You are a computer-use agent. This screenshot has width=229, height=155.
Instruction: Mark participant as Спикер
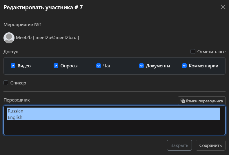point(6,83)
